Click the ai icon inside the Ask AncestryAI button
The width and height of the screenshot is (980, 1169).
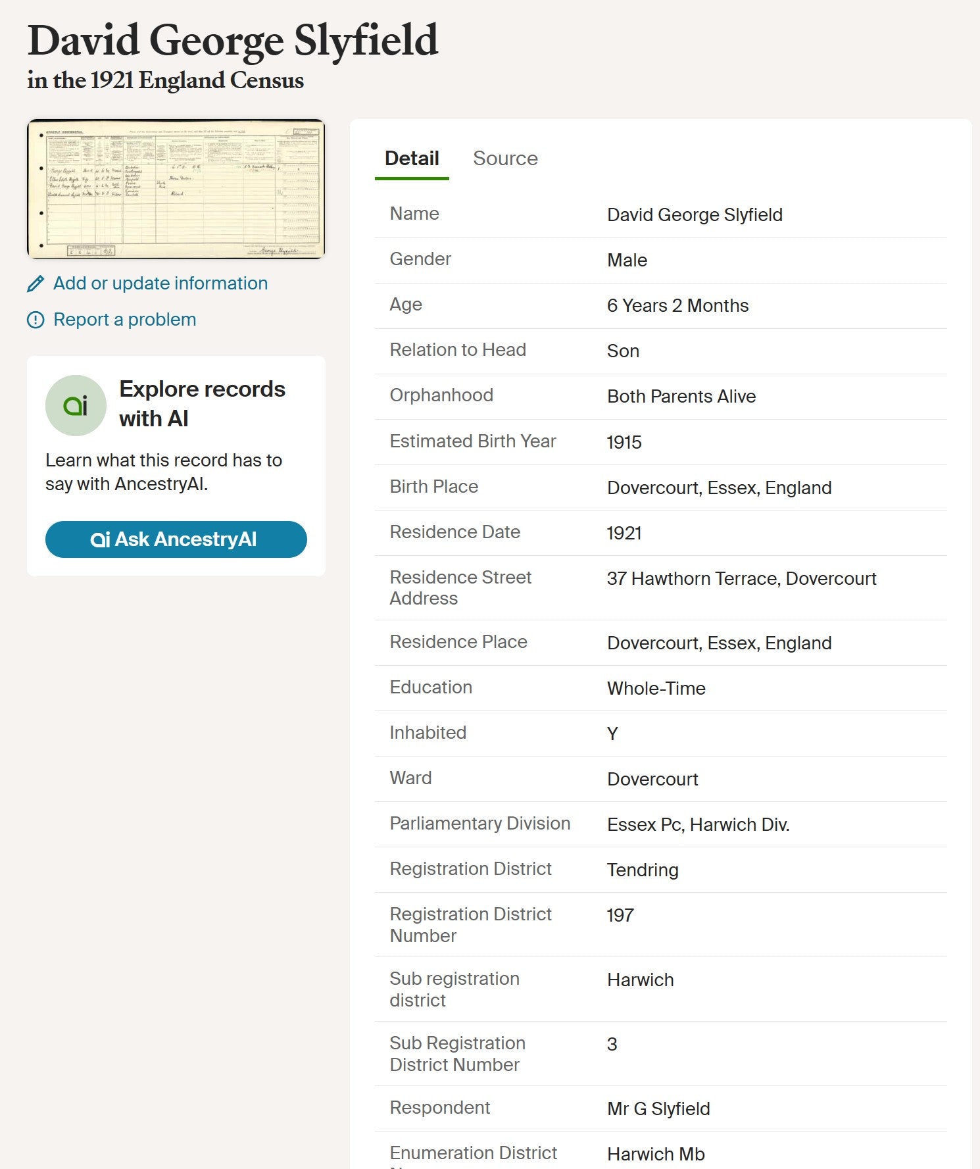point(100,539)
